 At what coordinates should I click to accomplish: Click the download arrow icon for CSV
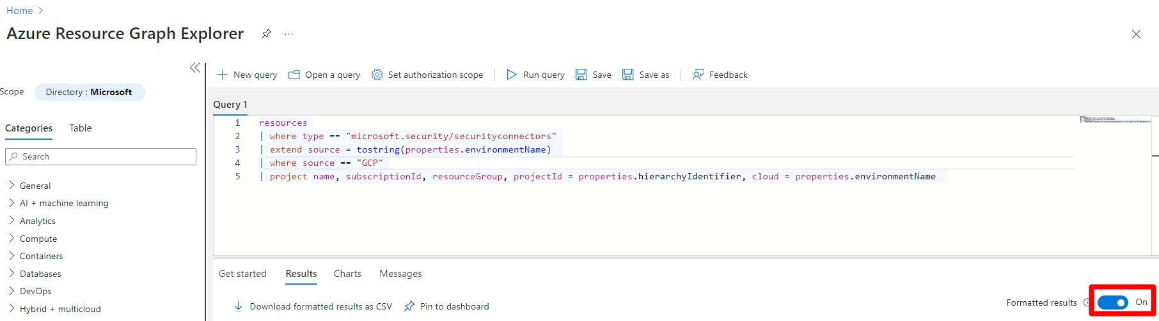[x=239, y=306]
